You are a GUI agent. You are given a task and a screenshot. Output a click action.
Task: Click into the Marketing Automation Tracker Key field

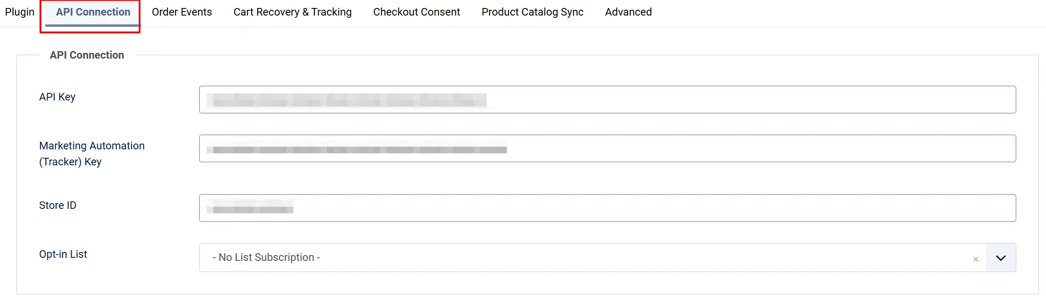click(x=607, y=148)
